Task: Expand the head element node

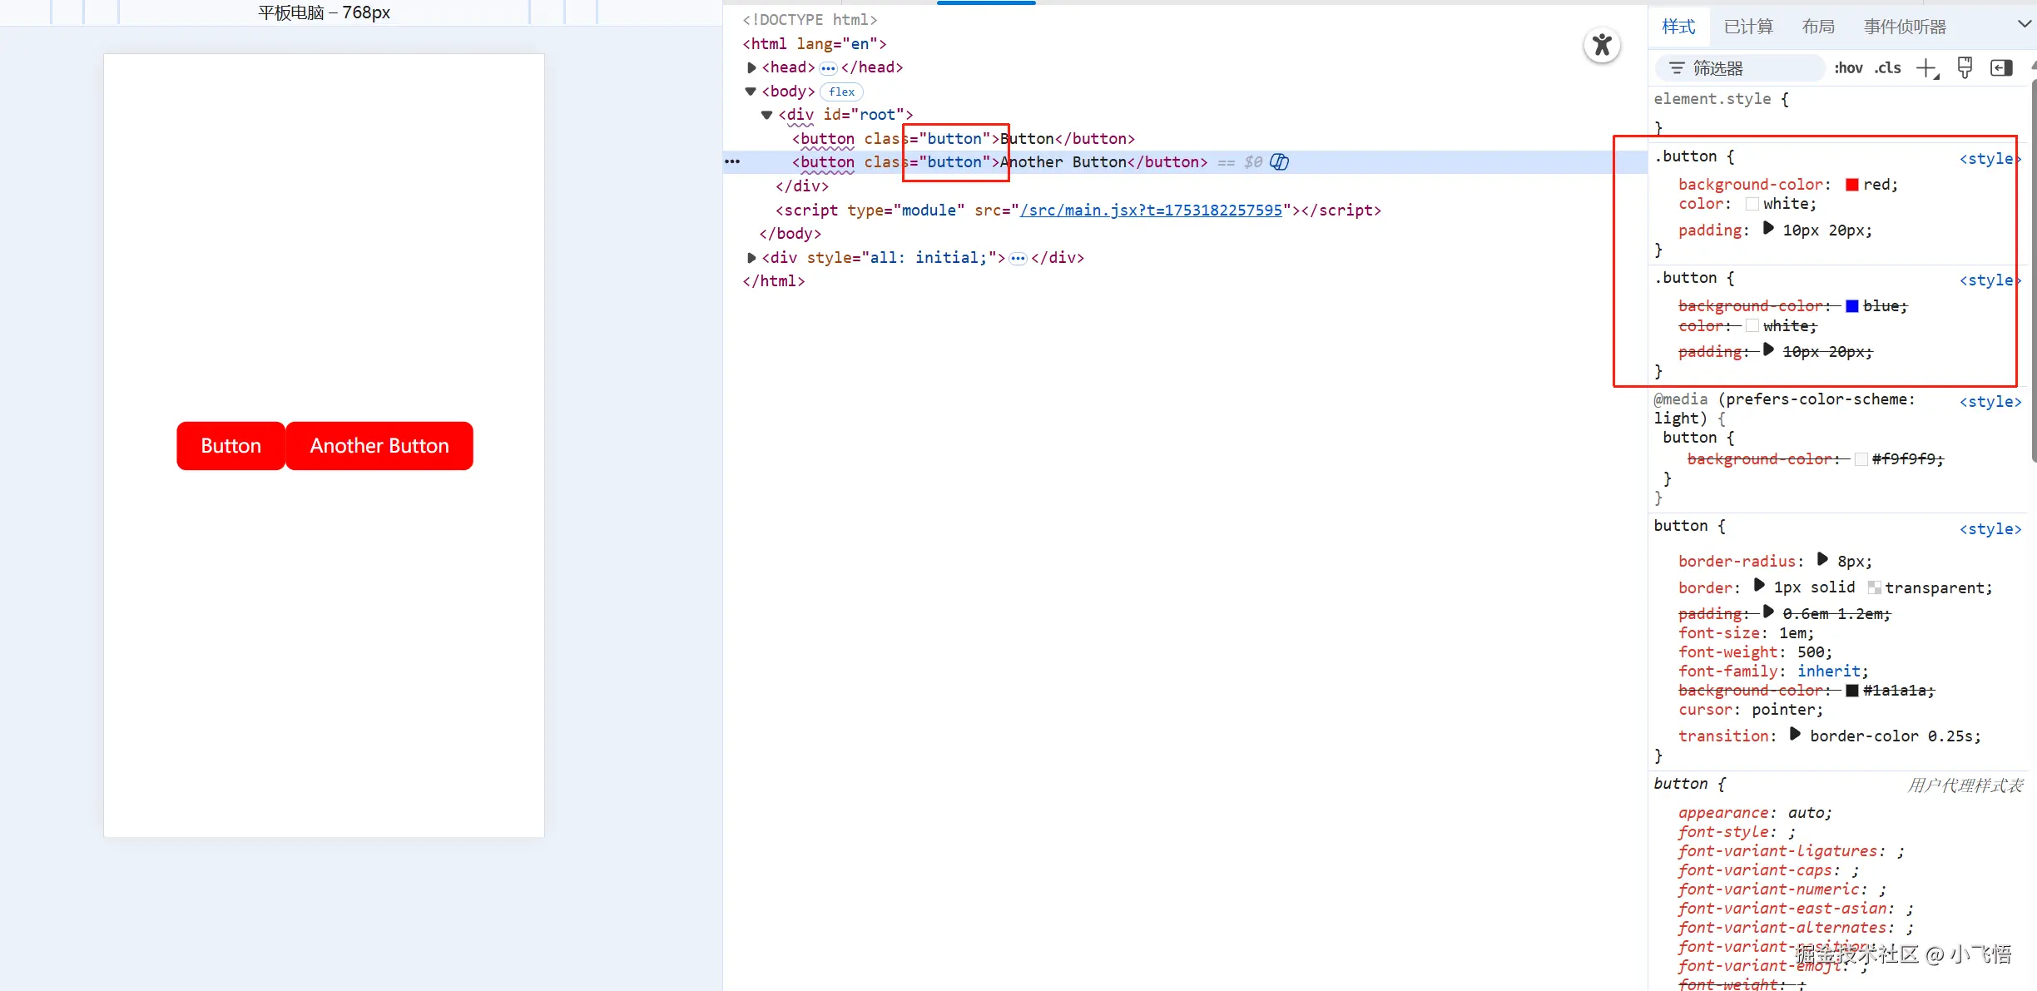Action: coord(751,67)
